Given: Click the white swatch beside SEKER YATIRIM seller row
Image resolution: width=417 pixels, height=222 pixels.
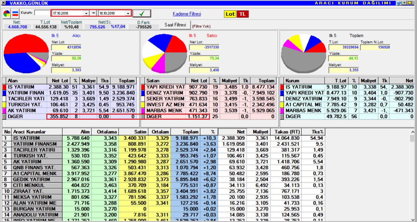Looking at the screenshot, I should [x=143, y=99].
